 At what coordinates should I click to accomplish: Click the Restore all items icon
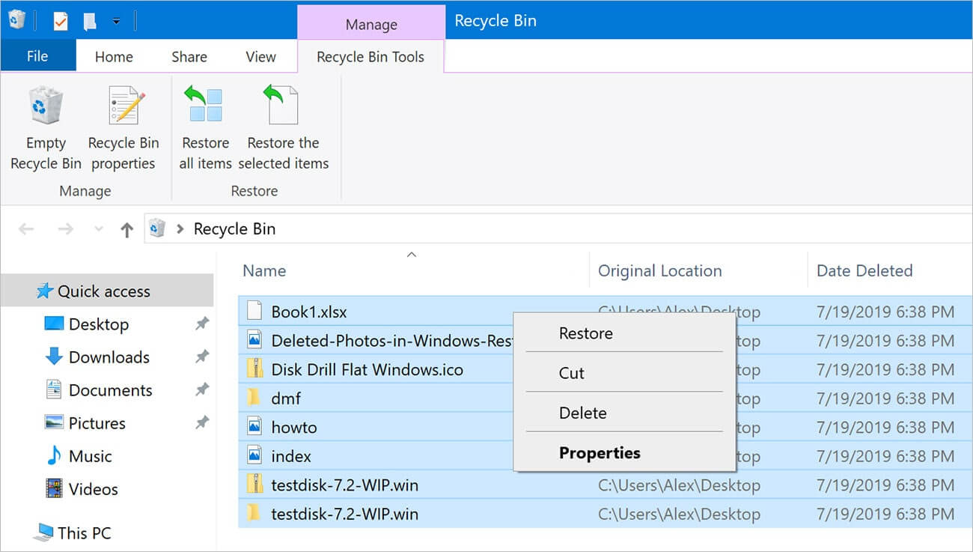(205, 105)
